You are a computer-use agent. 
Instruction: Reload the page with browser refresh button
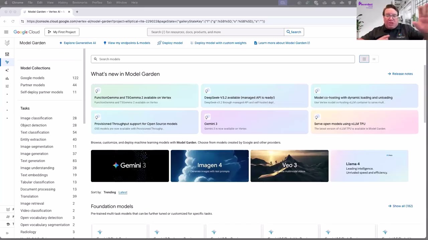coord(13,21)
